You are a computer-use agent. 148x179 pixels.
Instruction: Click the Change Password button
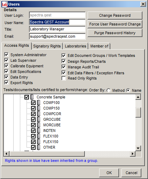point(115,15)
